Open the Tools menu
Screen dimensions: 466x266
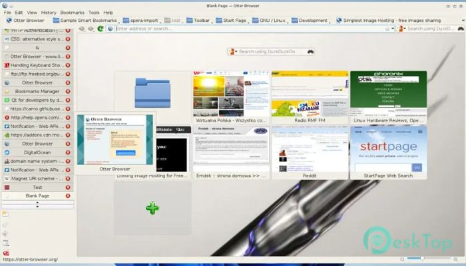click(94, 13)
